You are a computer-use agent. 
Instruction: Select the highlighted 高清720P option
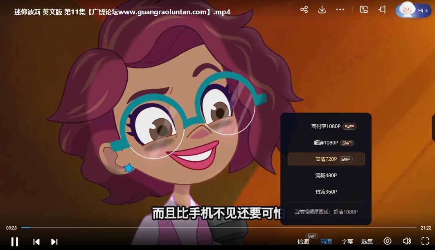pos(326,159)
